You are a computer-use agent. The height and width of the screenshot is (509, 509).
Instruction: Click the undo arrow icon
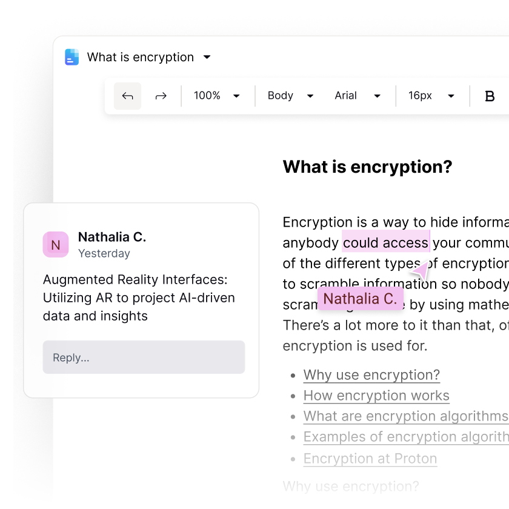click(127, 96)
